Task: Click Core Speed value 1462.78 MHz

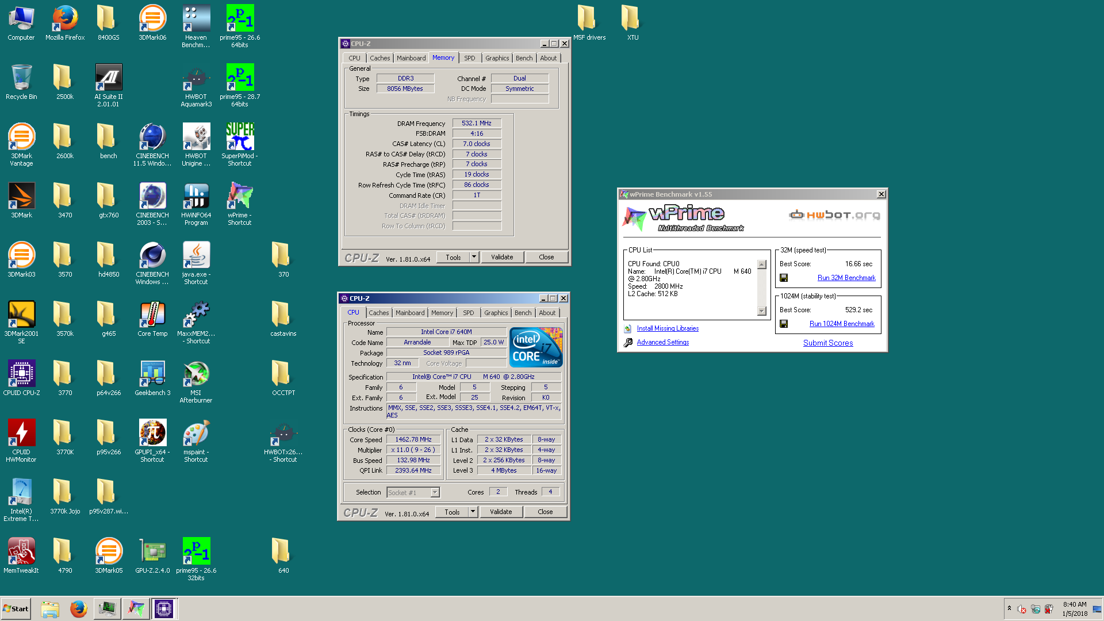Action: tap(413, 439)
